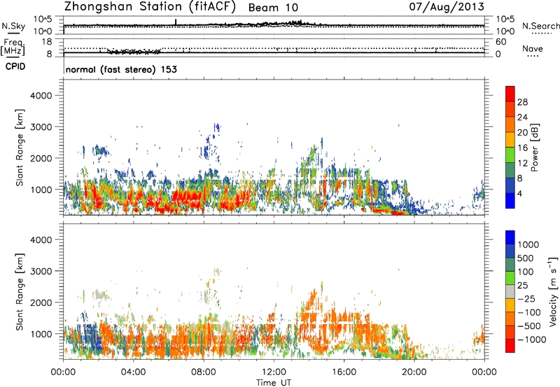The height and width of the screenshot is (387, 560).
Task: Click the 500 tick on velocity colorbar
Action: [526, 258]
